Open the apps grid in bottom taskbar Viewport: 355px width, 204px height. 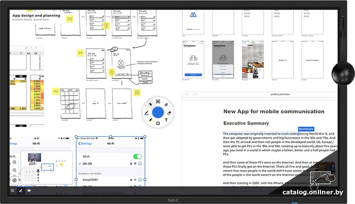[13, 190]
